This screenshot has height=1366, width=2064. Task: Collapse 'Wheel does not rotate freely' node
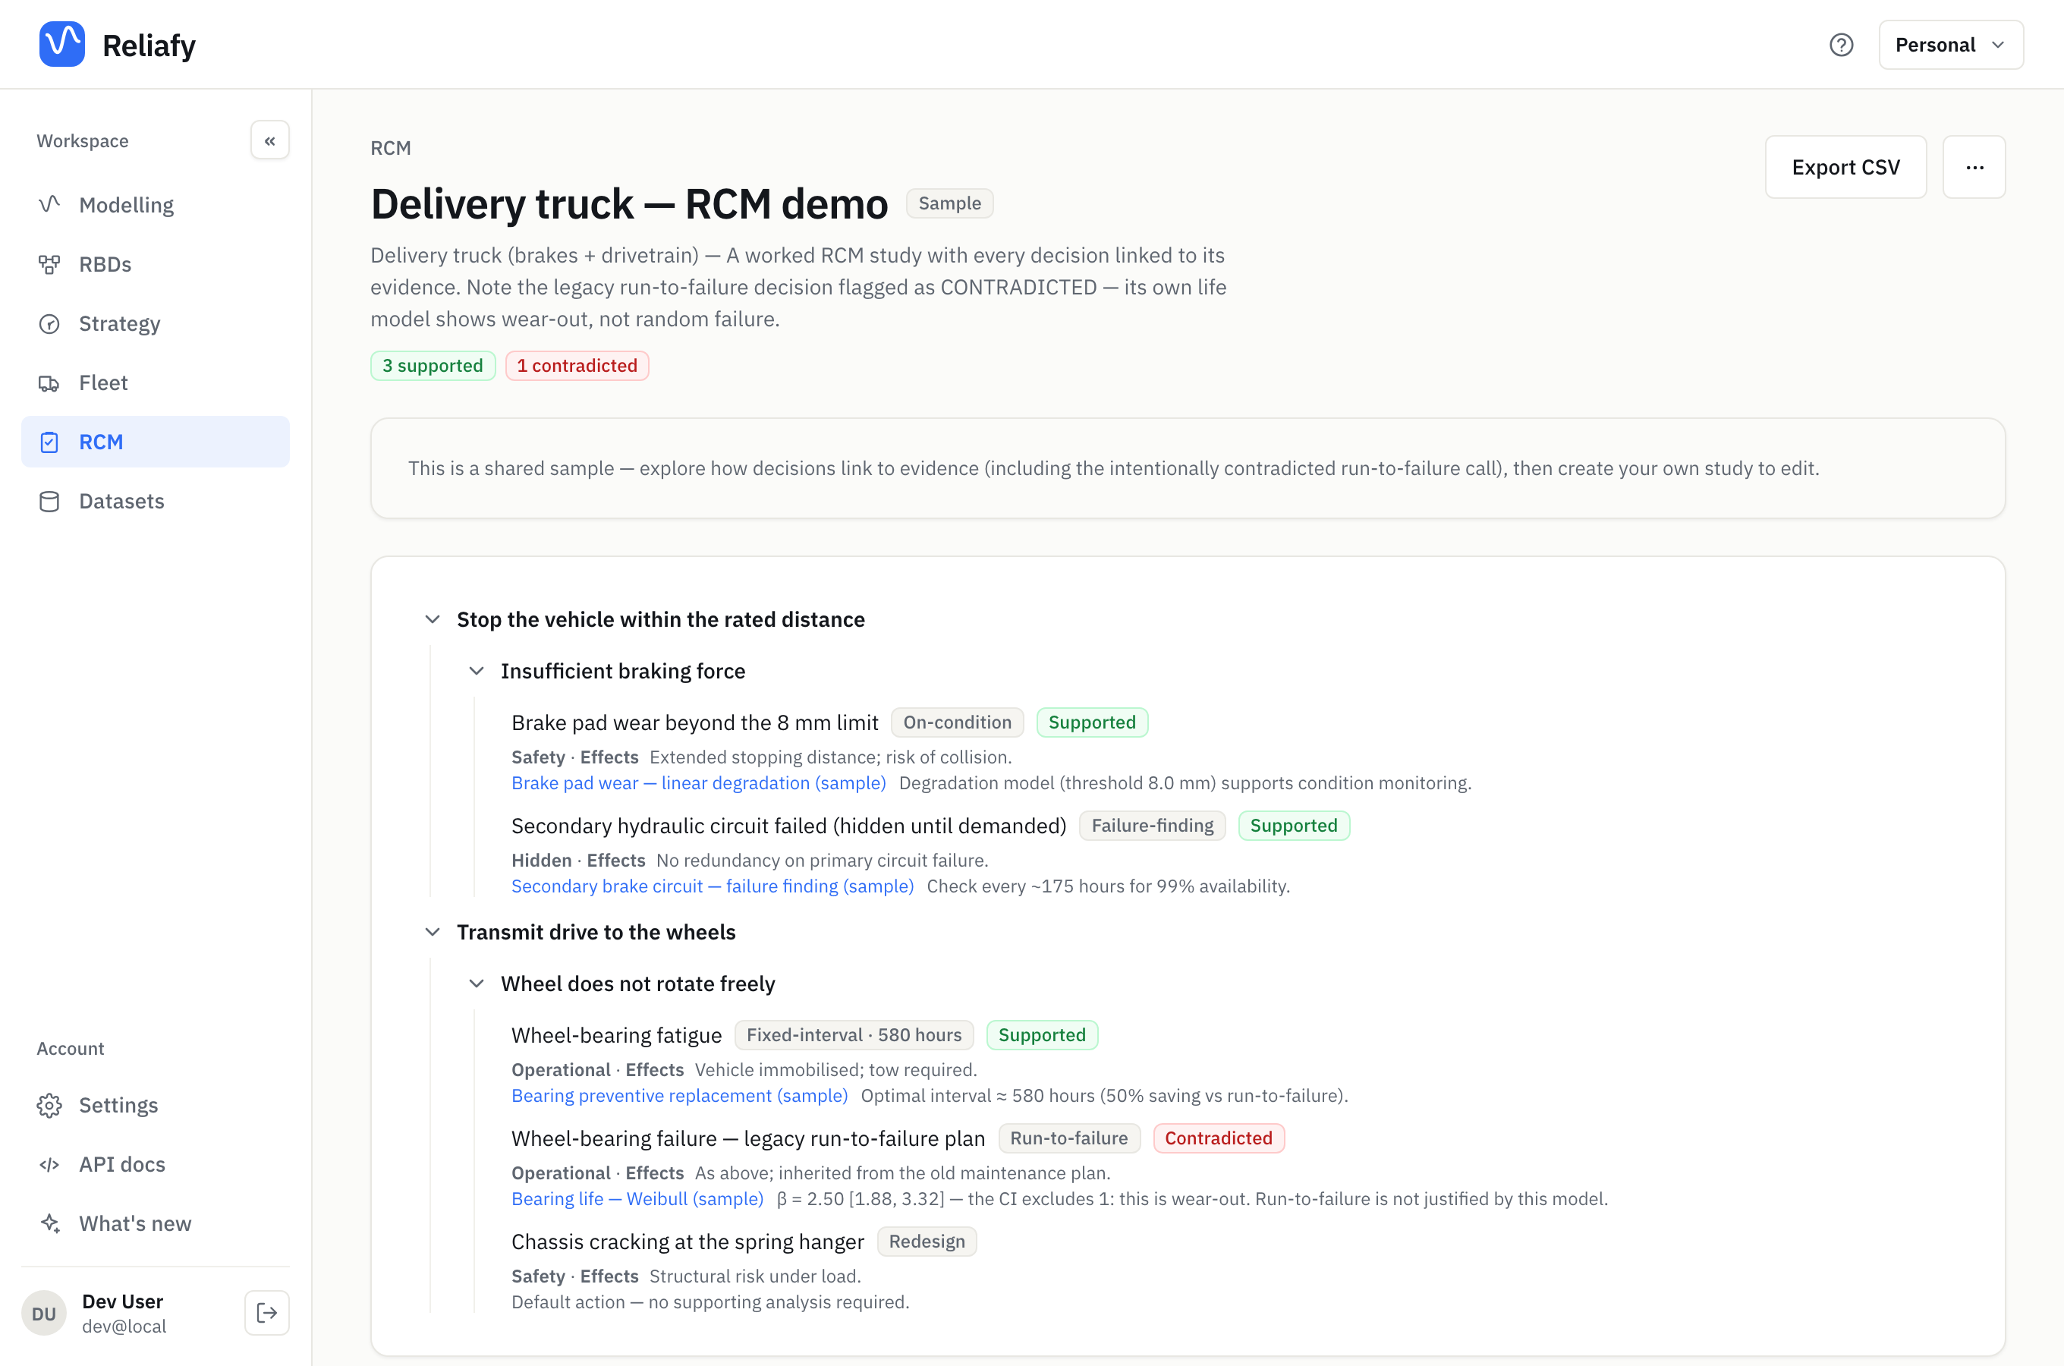(477, 984)
